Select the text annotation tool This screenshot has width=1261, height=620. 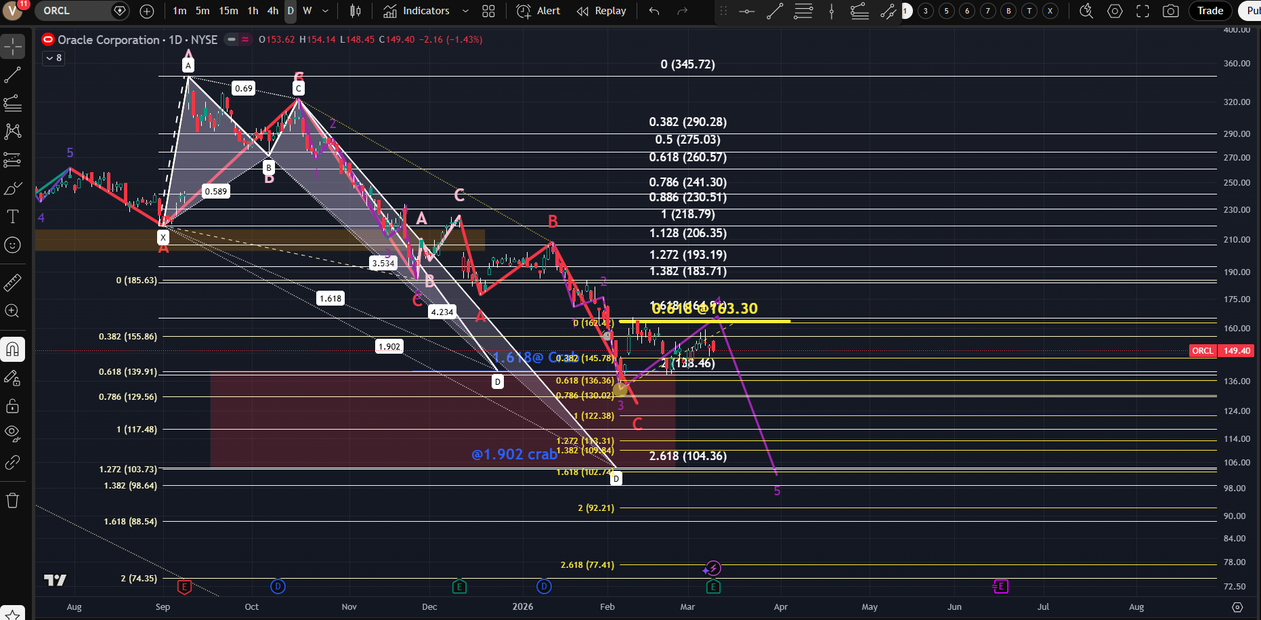12,217
